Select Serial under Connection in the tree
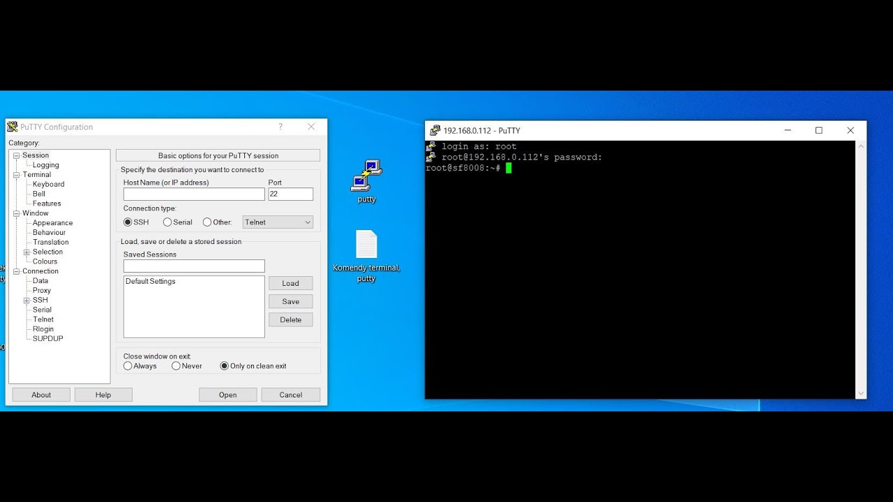This screenshot has height=502, width=893. point(42,310)
